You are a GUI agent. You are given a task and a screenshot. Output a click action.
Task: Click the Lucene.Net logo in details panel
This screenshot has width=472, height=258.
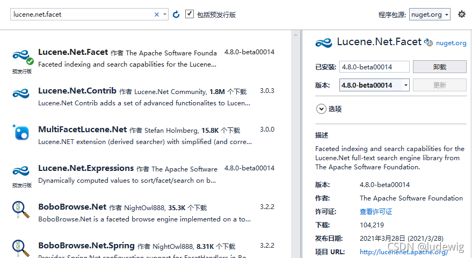pos(324,43)
